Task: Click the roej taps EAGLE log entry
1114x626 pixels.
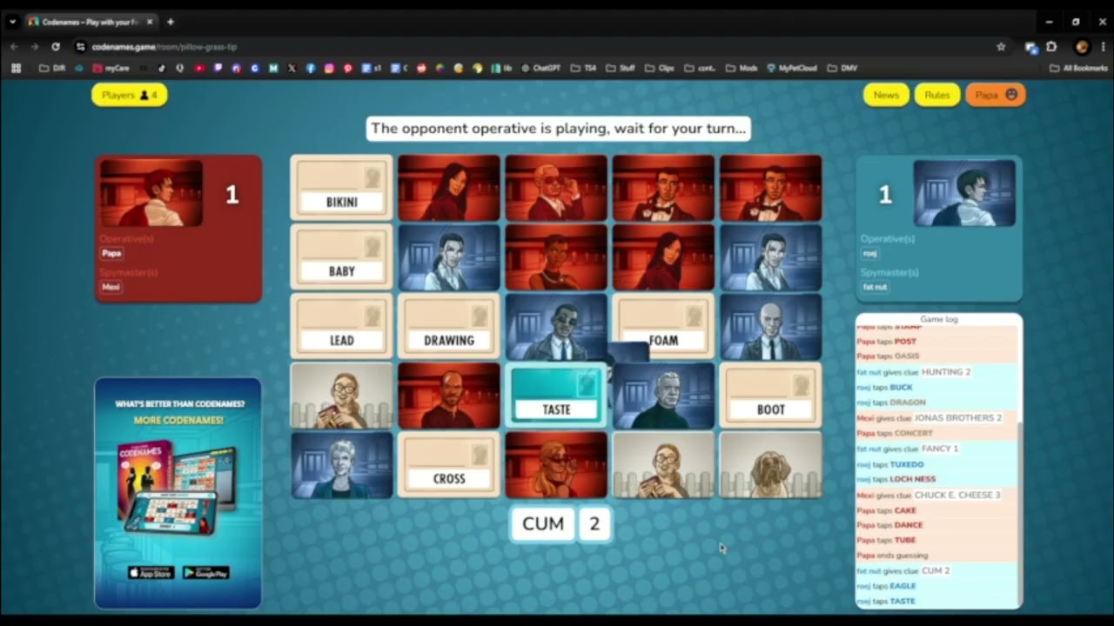Action: tap(936, 586)
